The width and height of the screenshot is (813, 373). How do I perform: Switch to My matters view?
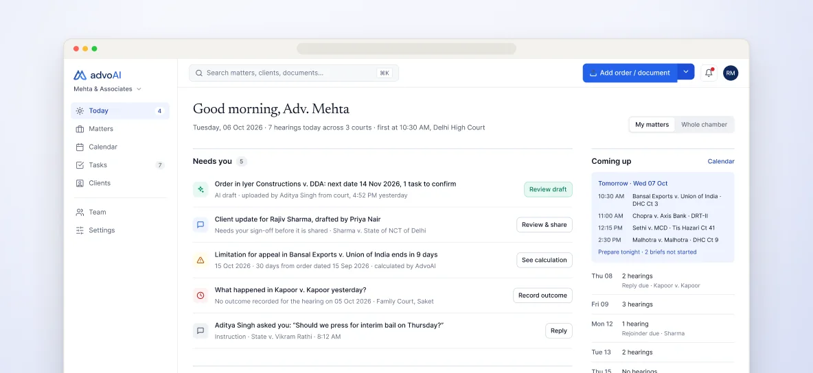point(652,125)
